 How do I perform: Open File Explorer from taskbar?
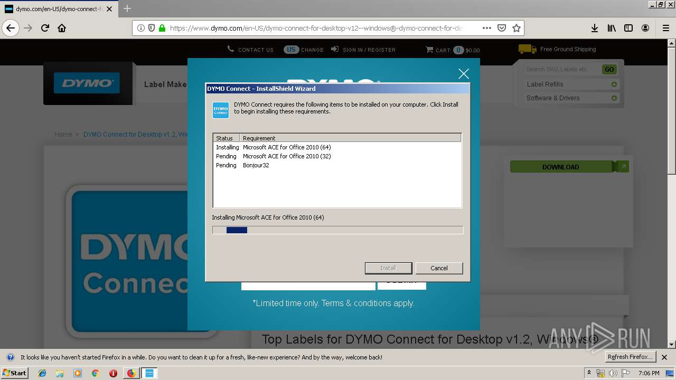[60, 373]
